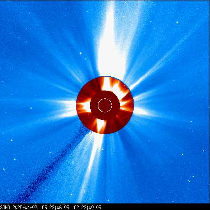
Task: Click the bright top streamer inside the red C2 ring
Action: tap(106, 84)
